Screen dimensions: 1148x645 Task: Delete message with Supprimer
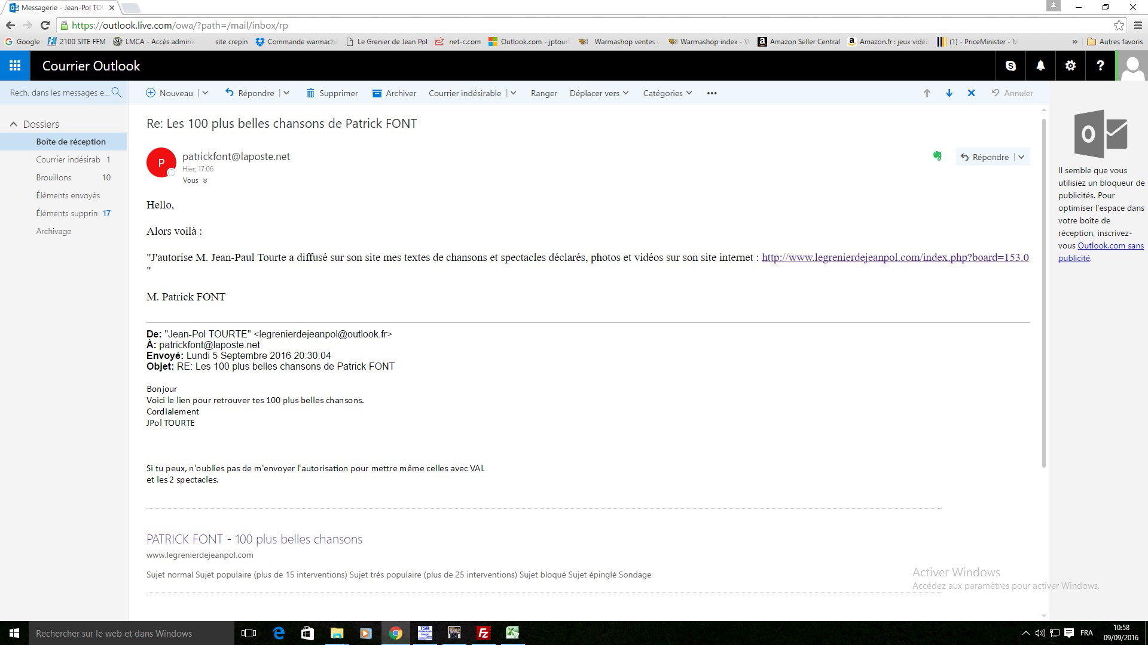[x=332, y=93]
